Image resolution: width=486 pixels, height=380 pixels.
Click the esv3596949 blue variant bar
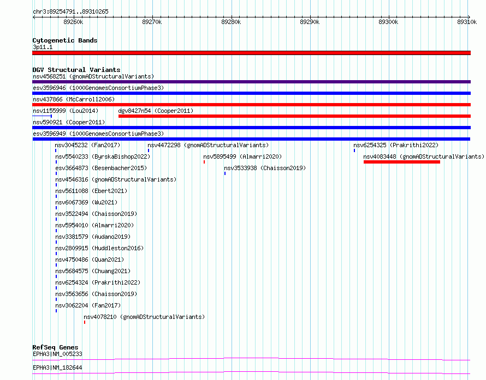pos(251,139)
